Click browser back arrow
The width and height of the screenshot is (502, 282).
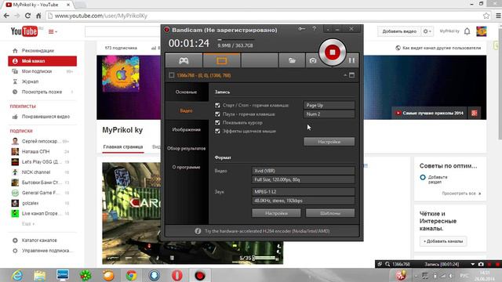[6, 16]
